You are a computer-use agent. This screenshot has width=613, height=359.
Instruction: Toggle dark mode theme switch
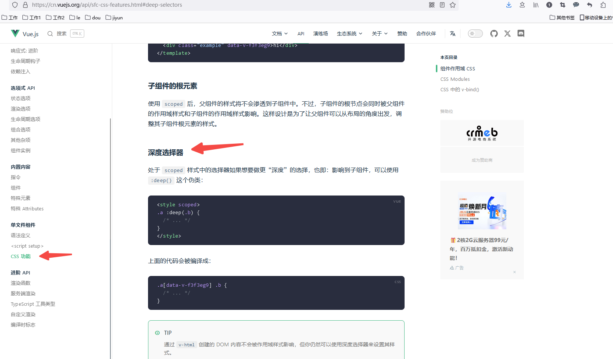(475, 33)
